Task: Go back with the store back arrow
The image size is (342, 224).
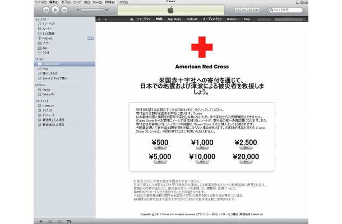Action: click(99, 19)
